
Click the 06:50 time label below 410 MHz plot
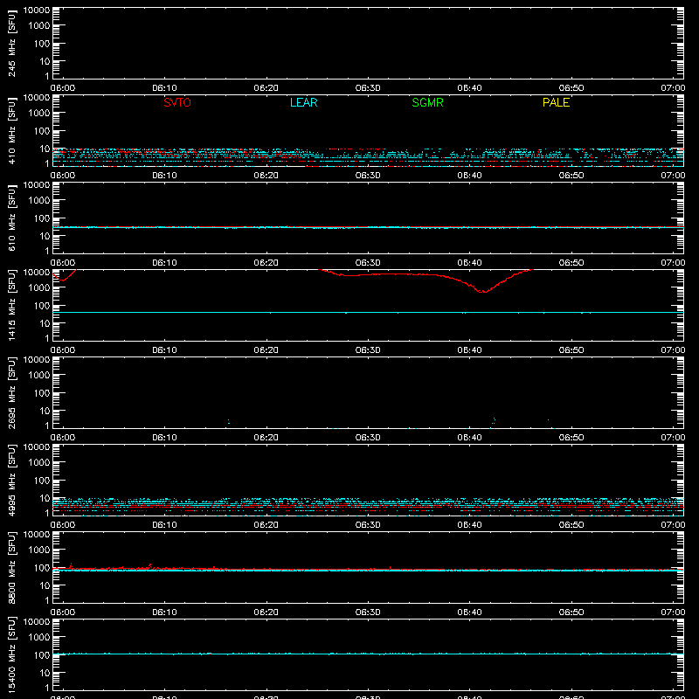pyautogui.click(x=571, y=176)
